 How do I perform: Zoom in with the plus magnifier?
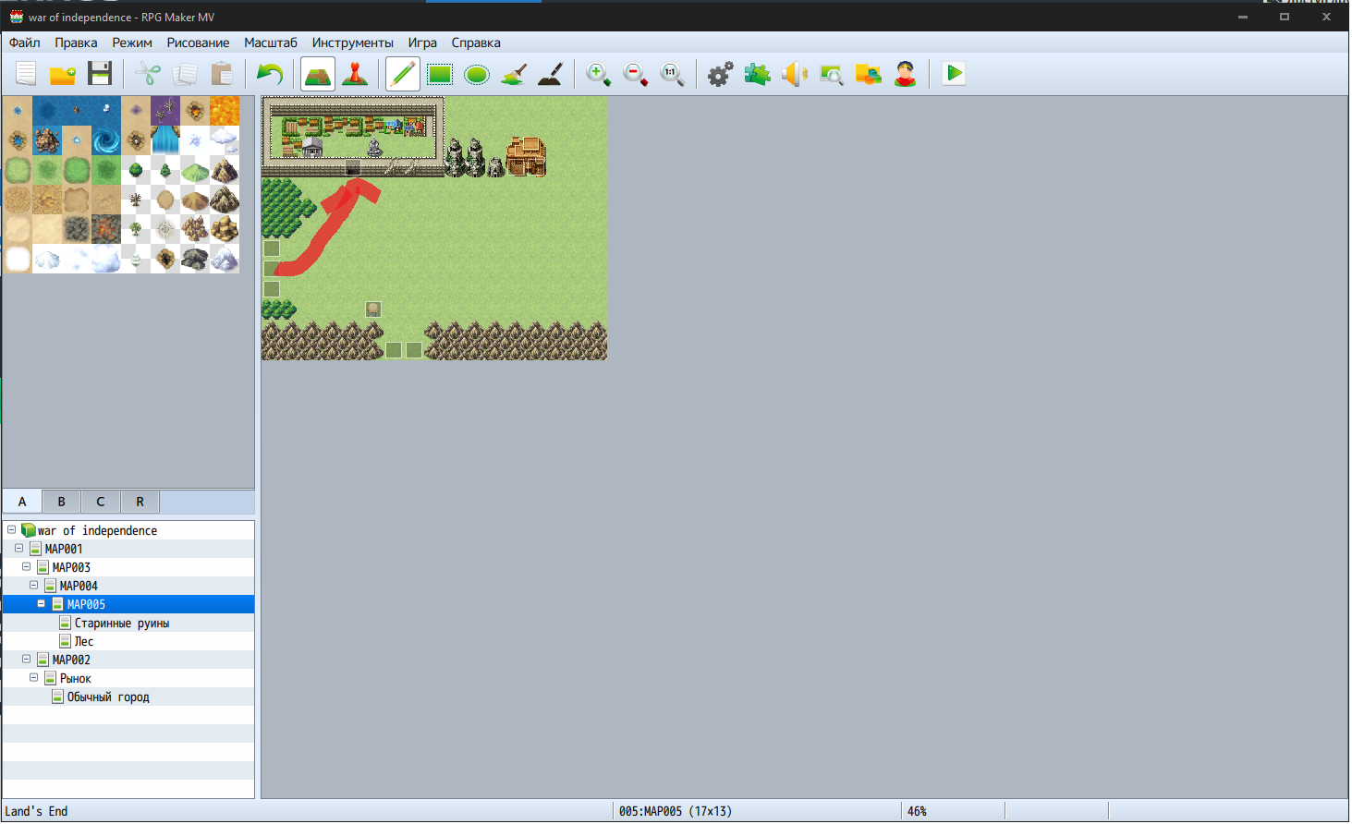pos(599,74)
